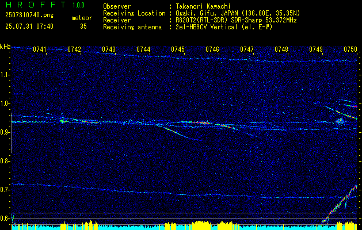Click the Observer field label

[x=117, y=6]
